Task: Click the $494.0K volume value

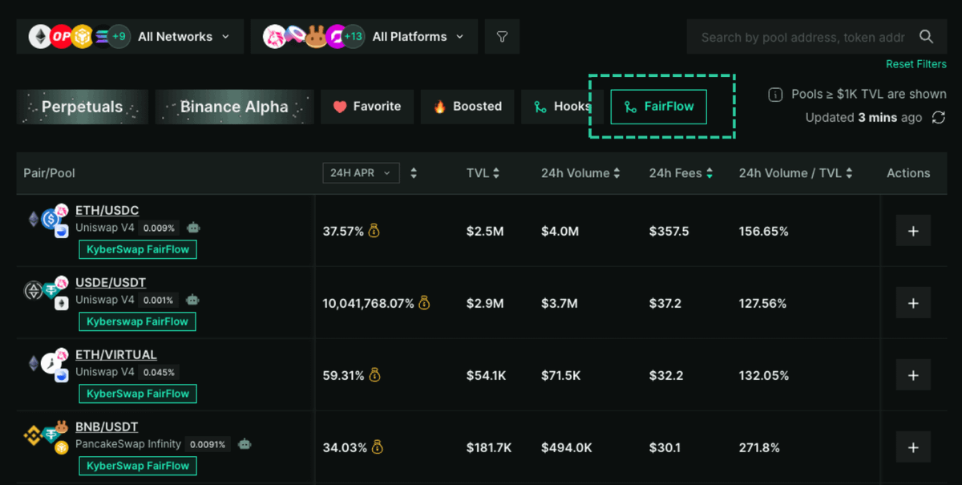Action: pyautogui.click(x=567, y=447)
